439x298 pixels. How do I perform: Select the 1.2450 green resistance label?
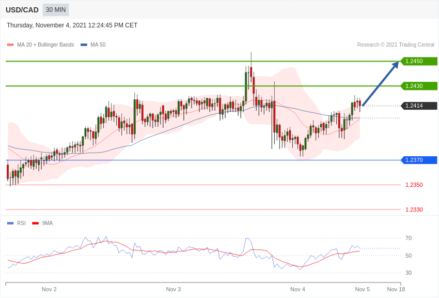pos(419,61)
